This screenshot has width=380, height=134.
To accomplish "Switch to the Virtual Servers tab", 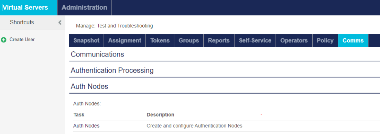I will click(x=29, y=8).
